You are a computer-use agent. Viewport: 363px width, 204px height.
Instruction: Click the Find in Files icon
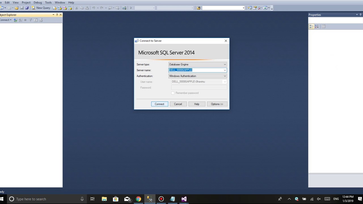point(199,8)
